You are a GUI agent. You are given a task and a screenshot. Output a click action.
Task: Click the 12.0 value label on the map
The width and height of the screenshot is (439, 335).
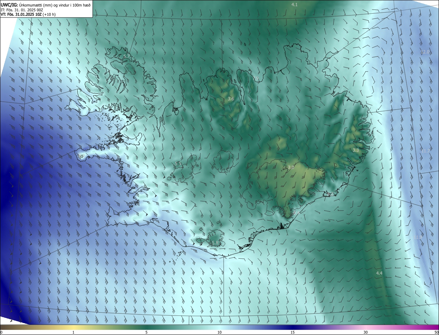(x=425, y=52)
